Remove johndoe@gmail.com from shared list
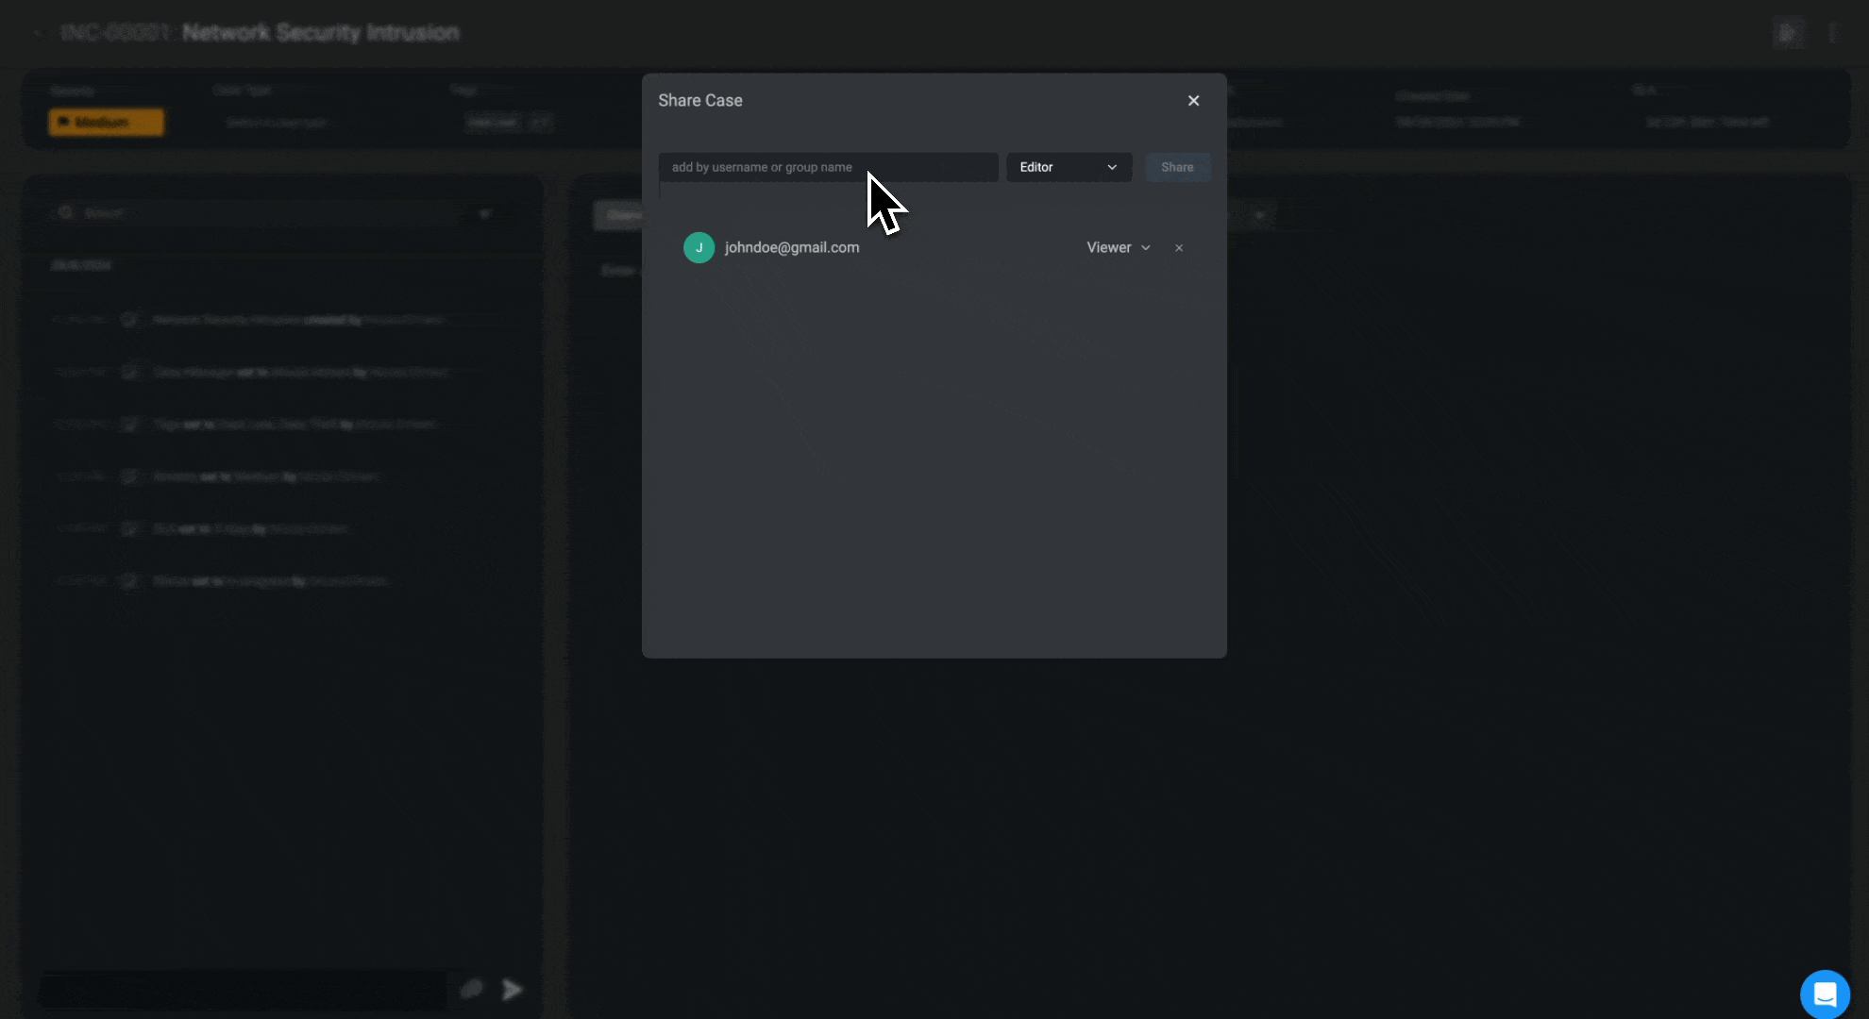This screenshot has height=1019, width=1869. (x=1179, y=248)
